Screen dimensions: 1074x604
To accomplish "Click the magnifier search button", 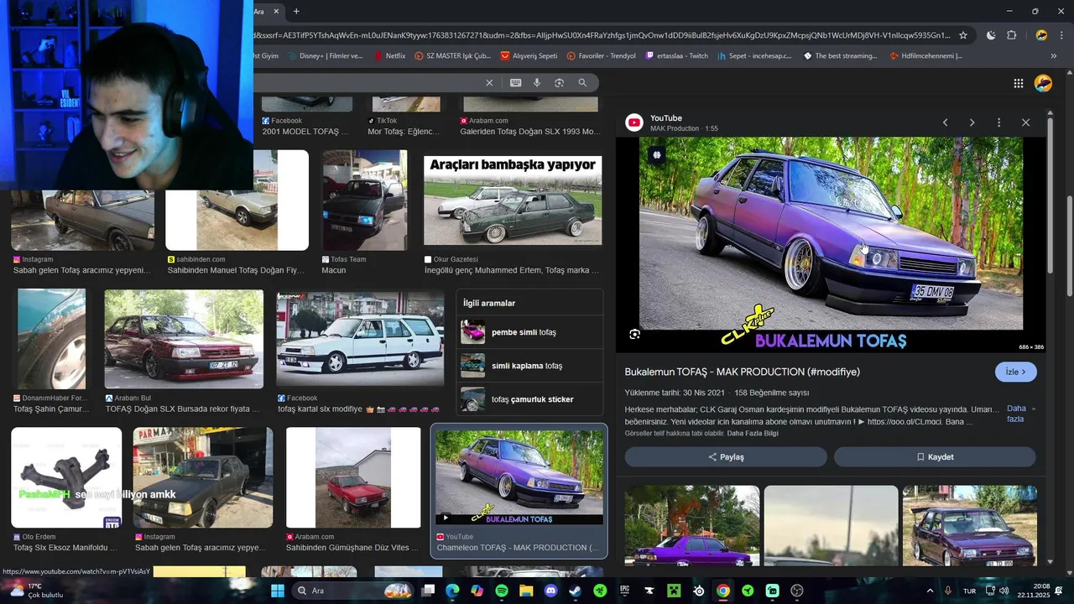I will click(x=582, y=83).
